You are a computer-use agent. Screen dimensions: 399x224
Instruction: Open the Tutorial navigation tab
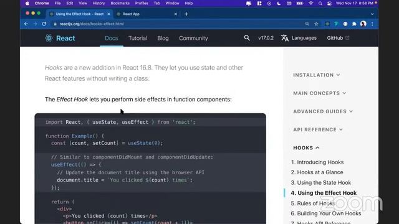point(137,38)
